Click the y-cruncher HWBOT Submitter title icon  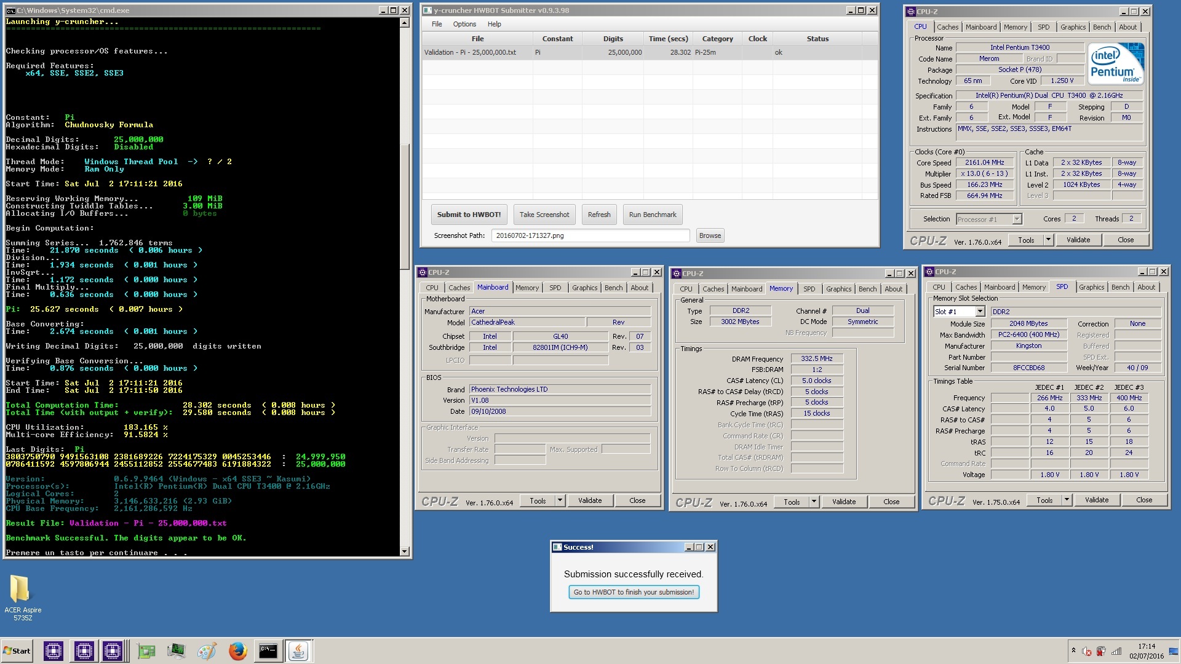click(x=427, y=10)
